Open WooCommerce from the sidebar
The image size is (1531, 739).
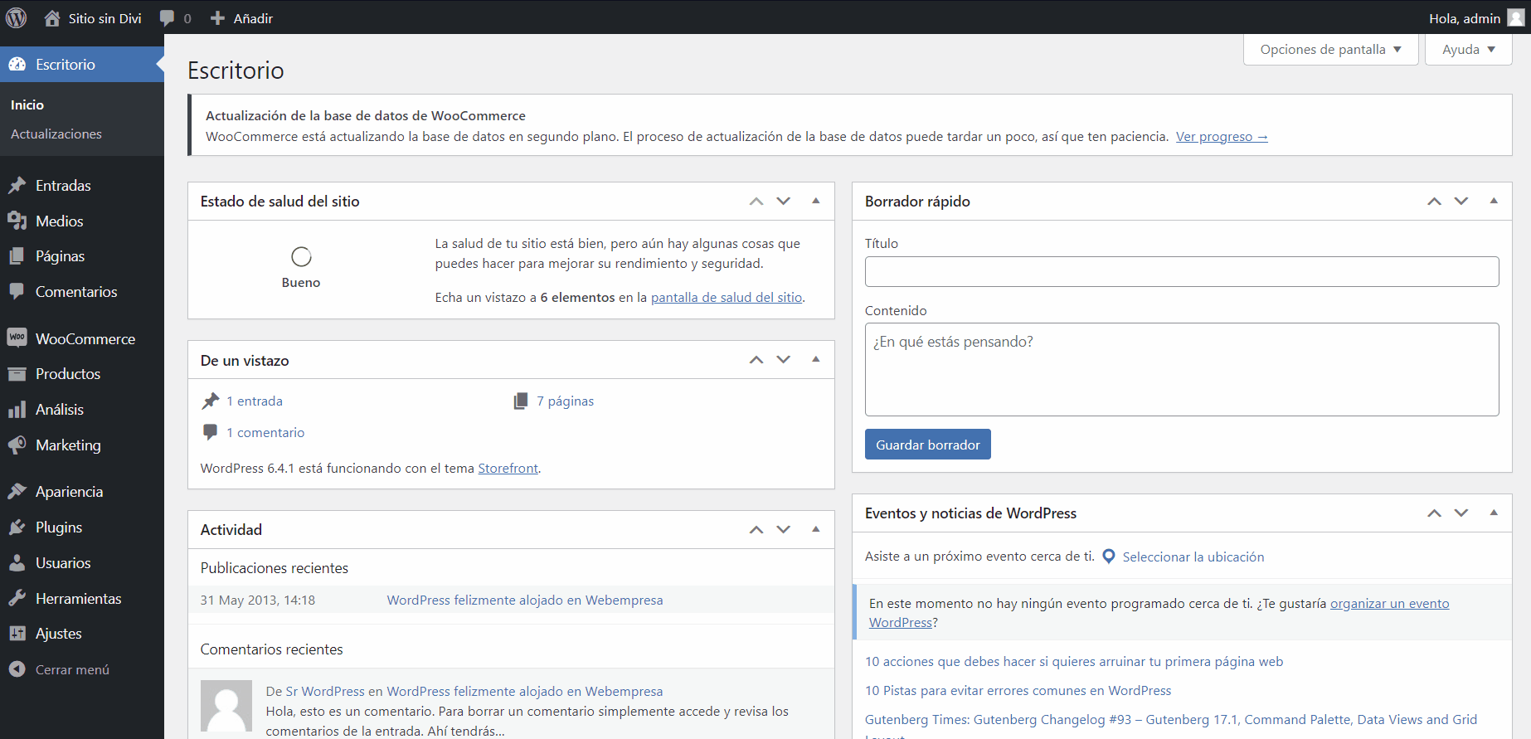85,338
